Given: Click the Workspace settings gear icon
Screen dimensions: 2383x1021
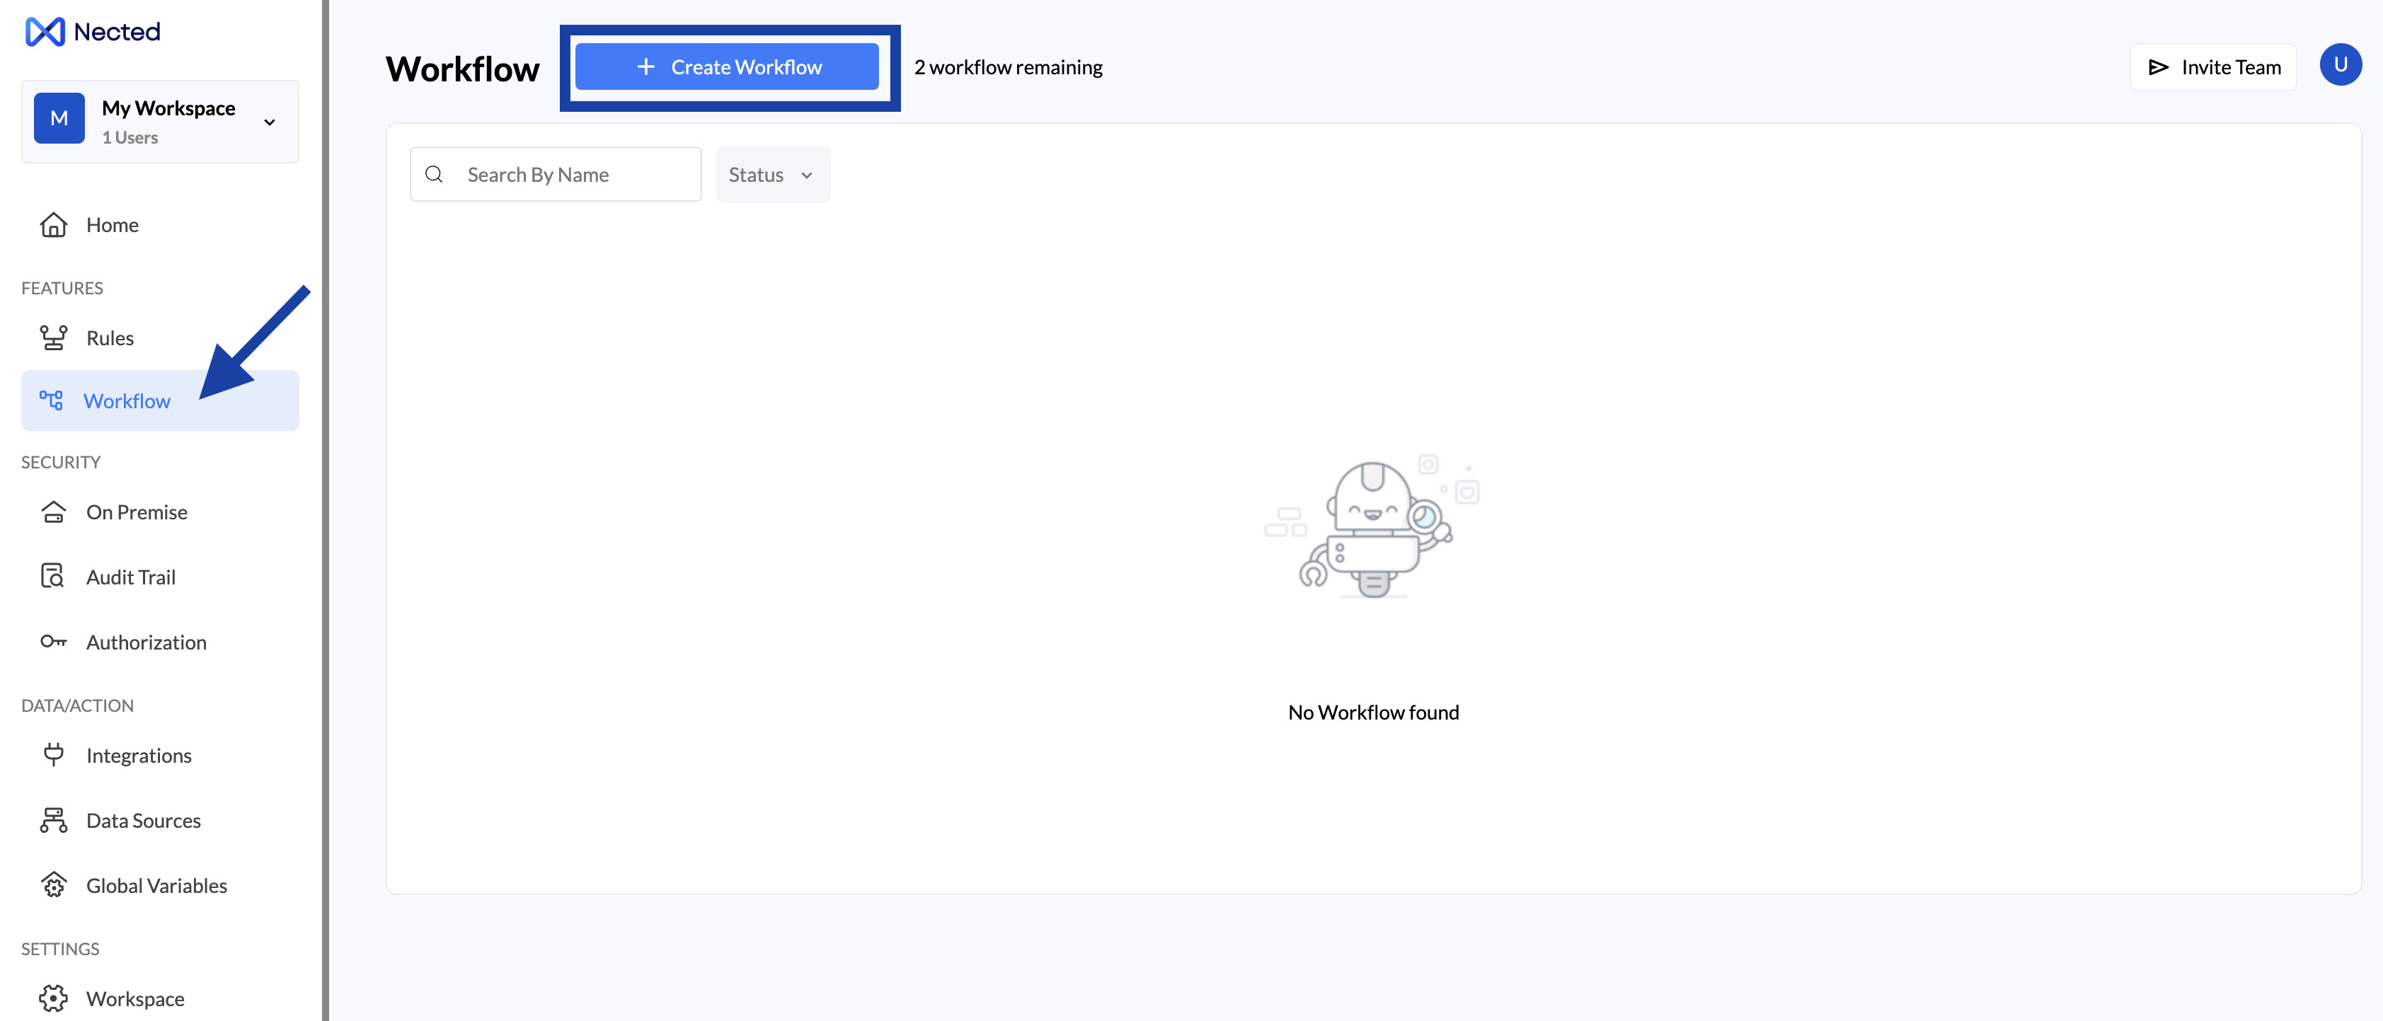Looking at the screenshot, I should coord(54,998).
